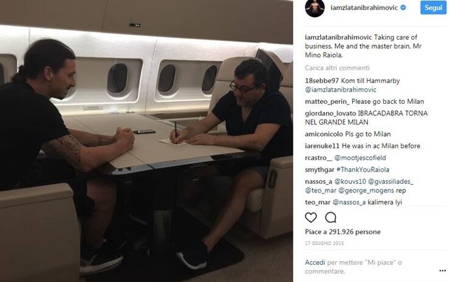This screenshot has height=282, width=450.
Task: View likes list Piace a 291.926 persone
Action: coord(343,232)
